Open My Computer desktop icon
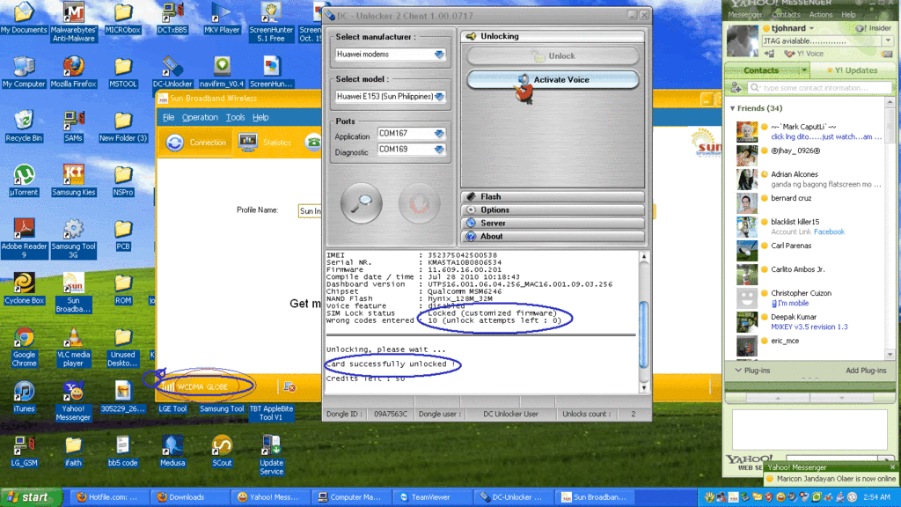This screenshot has width=901, height=507. (x=24, y=72)
